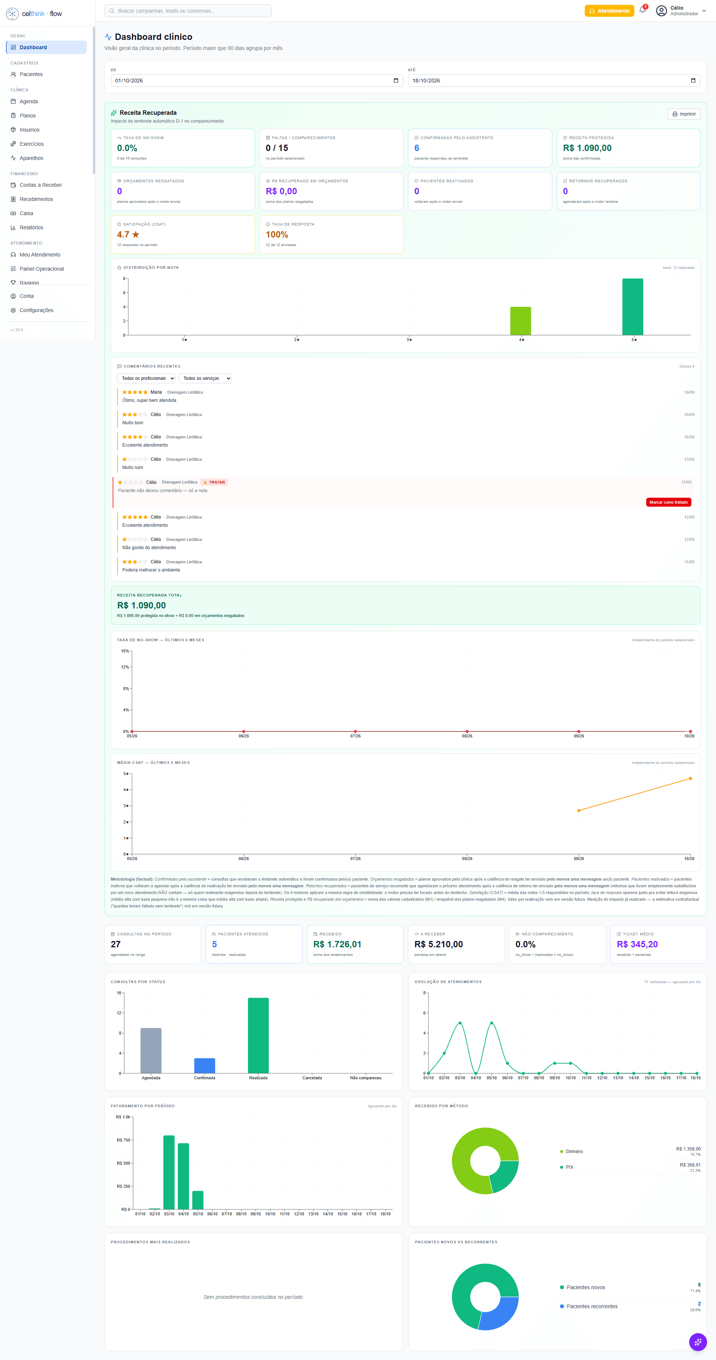The height and width of the screenshot is (1360, 716).
Task: Open the floating AI assistant button
Action: [697, 1341]
